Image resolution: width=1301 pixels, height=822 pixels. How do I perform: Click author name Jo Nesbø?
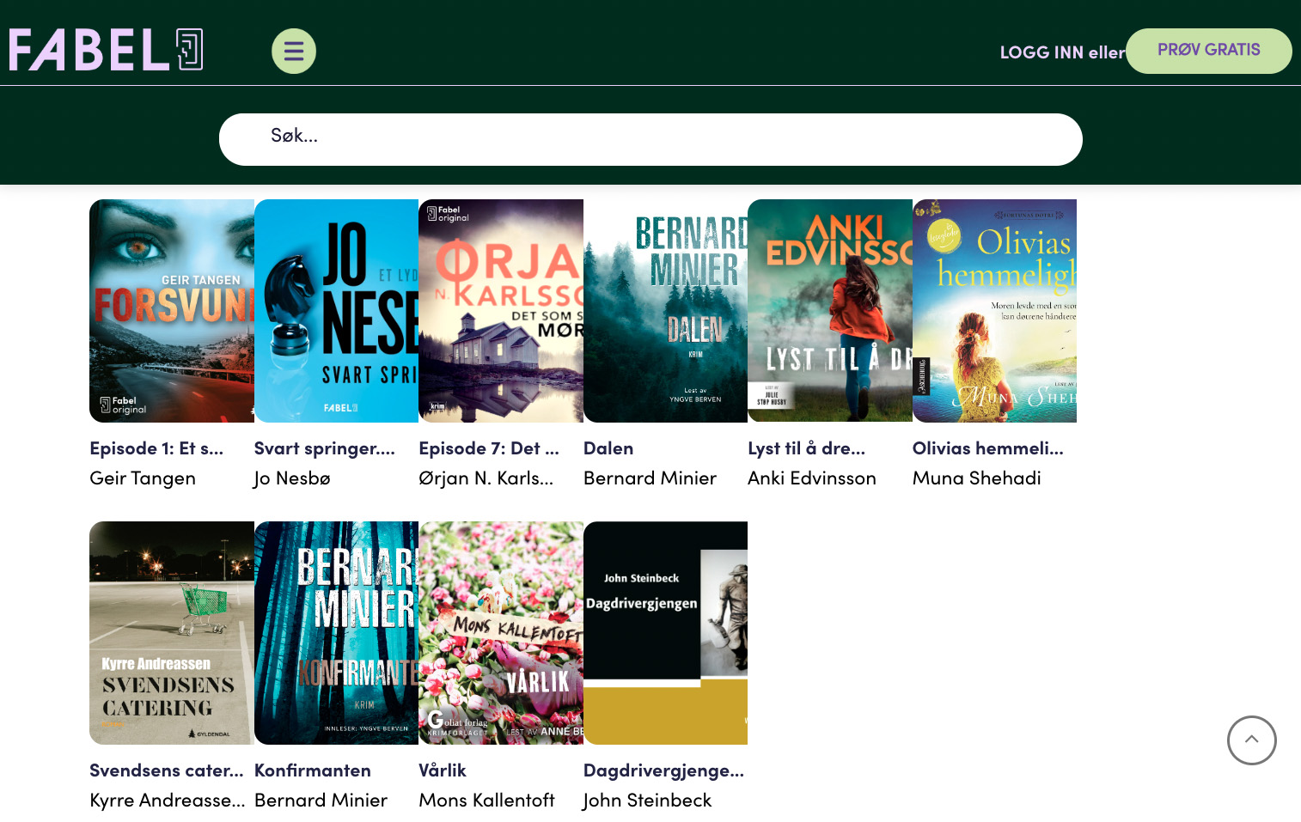292,478
